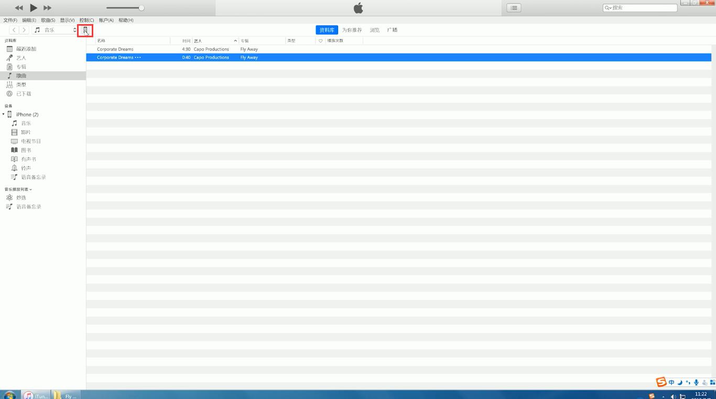Click the rewind previous track button

pyautogui.click(x=19, y=8)
